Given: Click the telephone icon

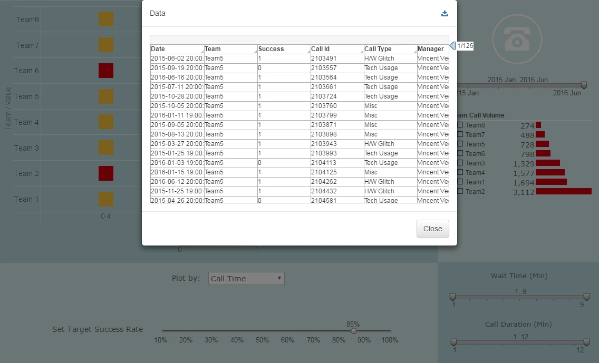Looking at the screenshot, I should click(x=517, y=39).
